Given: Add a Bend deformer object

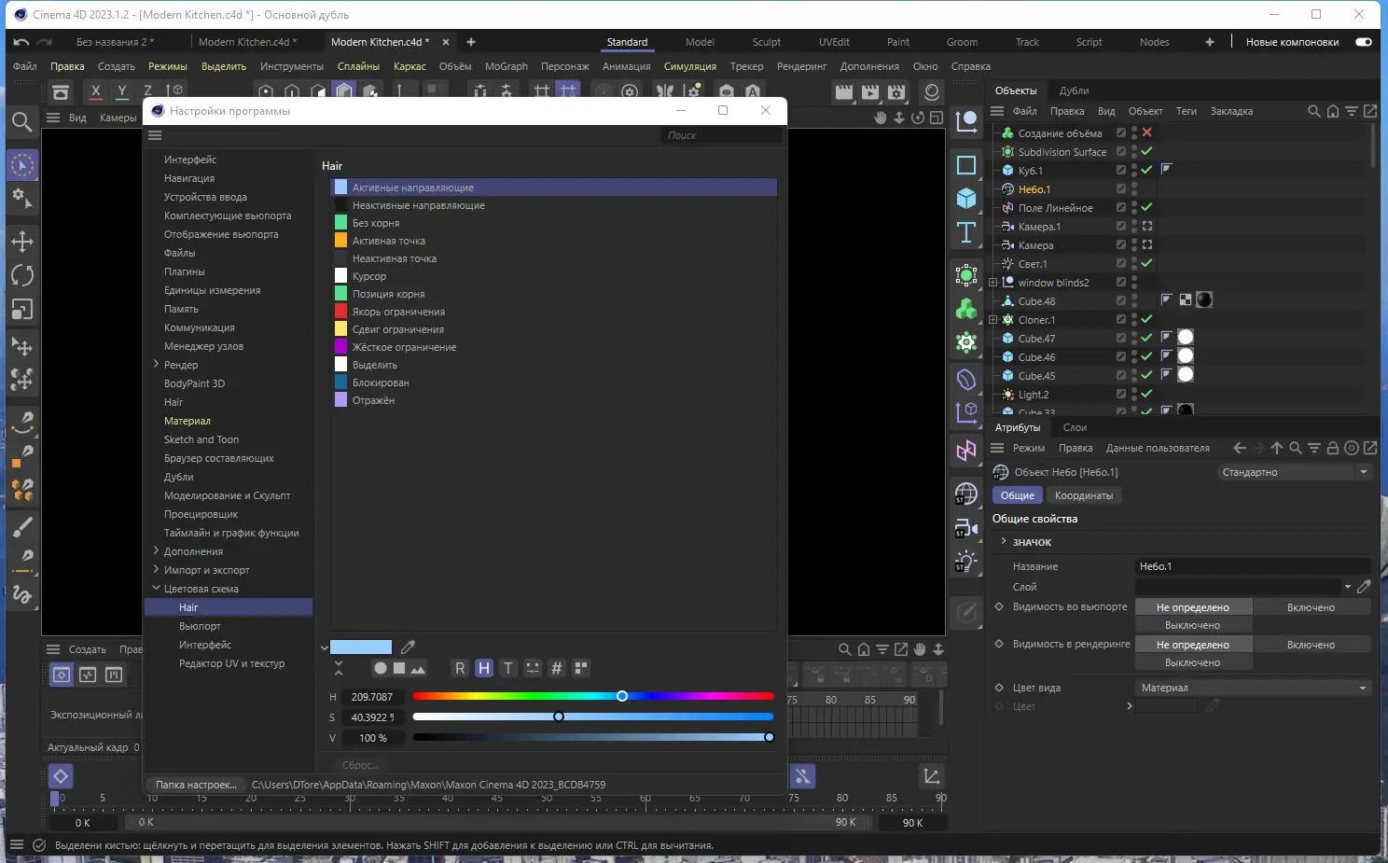Looking at the screenshot, I should (x=966, y=380).
